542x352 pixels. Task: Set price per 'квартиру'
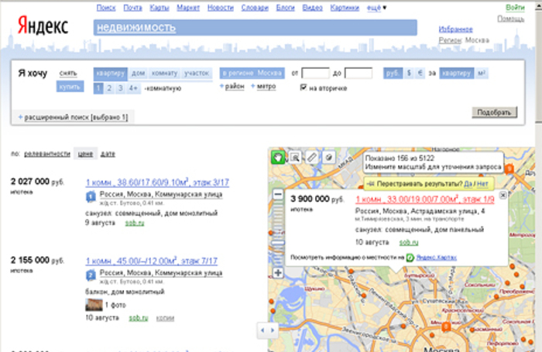click(x=457, y=73)
